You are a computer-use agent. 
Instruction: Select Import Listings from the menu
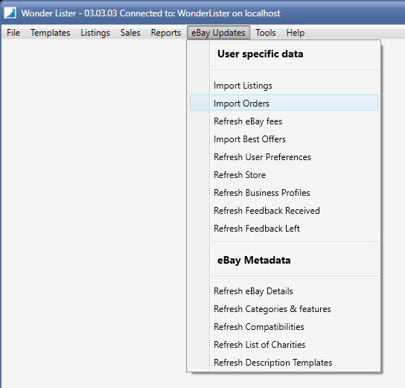pyautogui.click(x=284, y=86)
